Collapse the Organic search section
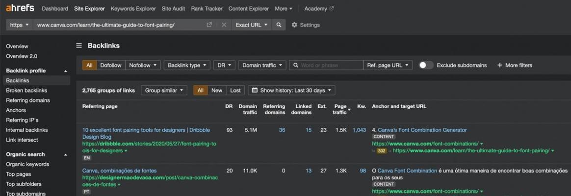This screenshot has height=196, width=571. coord(66,154)
